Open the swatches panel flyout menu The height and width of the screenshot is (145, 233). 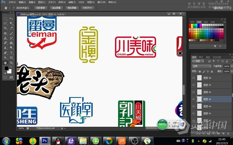tap(224, 22)
